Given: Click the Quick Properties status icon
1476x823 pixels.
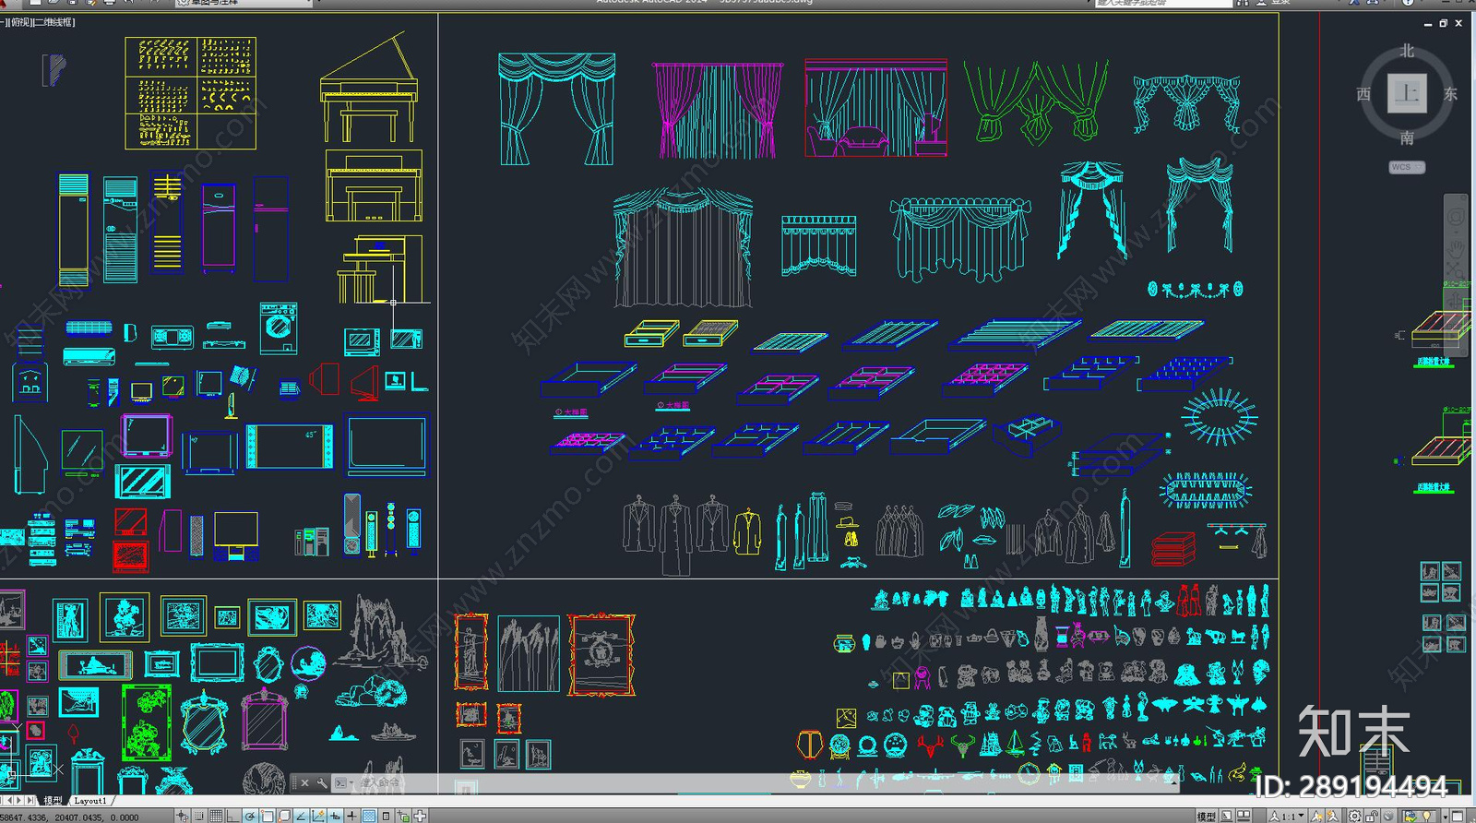Looking at the screenshot, I should [x=386, y=817].
